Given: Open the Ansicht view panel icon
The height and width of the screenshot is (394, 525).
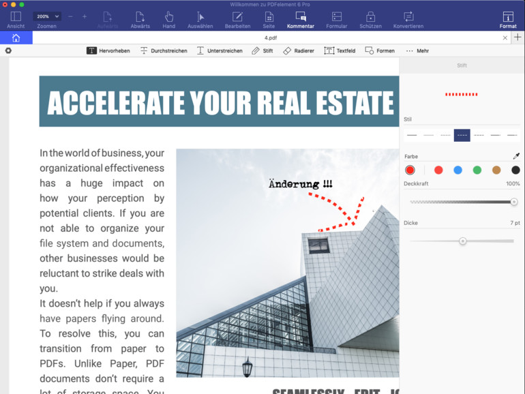Looking at the screenshot, I should click(16, 17).
